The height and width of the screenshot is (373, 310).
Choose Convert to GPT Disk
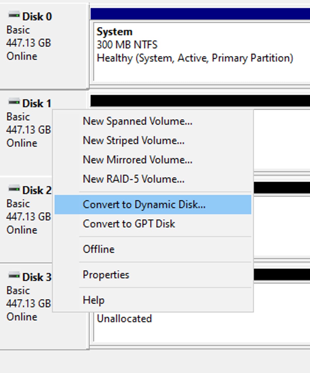click(x=129, y=224)
